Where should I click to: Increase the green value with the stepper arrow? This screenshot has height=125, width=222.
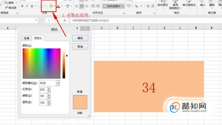49,95
